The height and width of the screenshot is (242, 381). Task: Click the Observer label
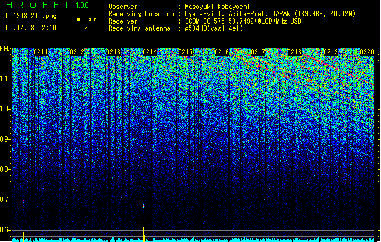point(123,7)
